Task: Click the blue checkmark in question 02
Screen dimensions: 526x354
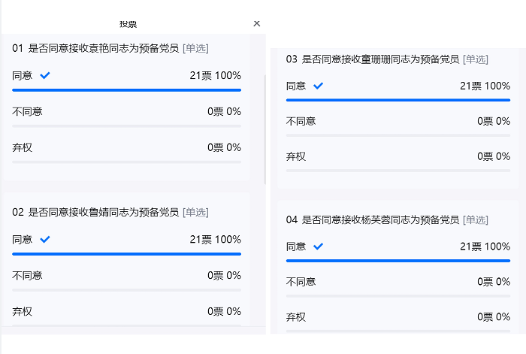Action: click(x=45, y=239)
